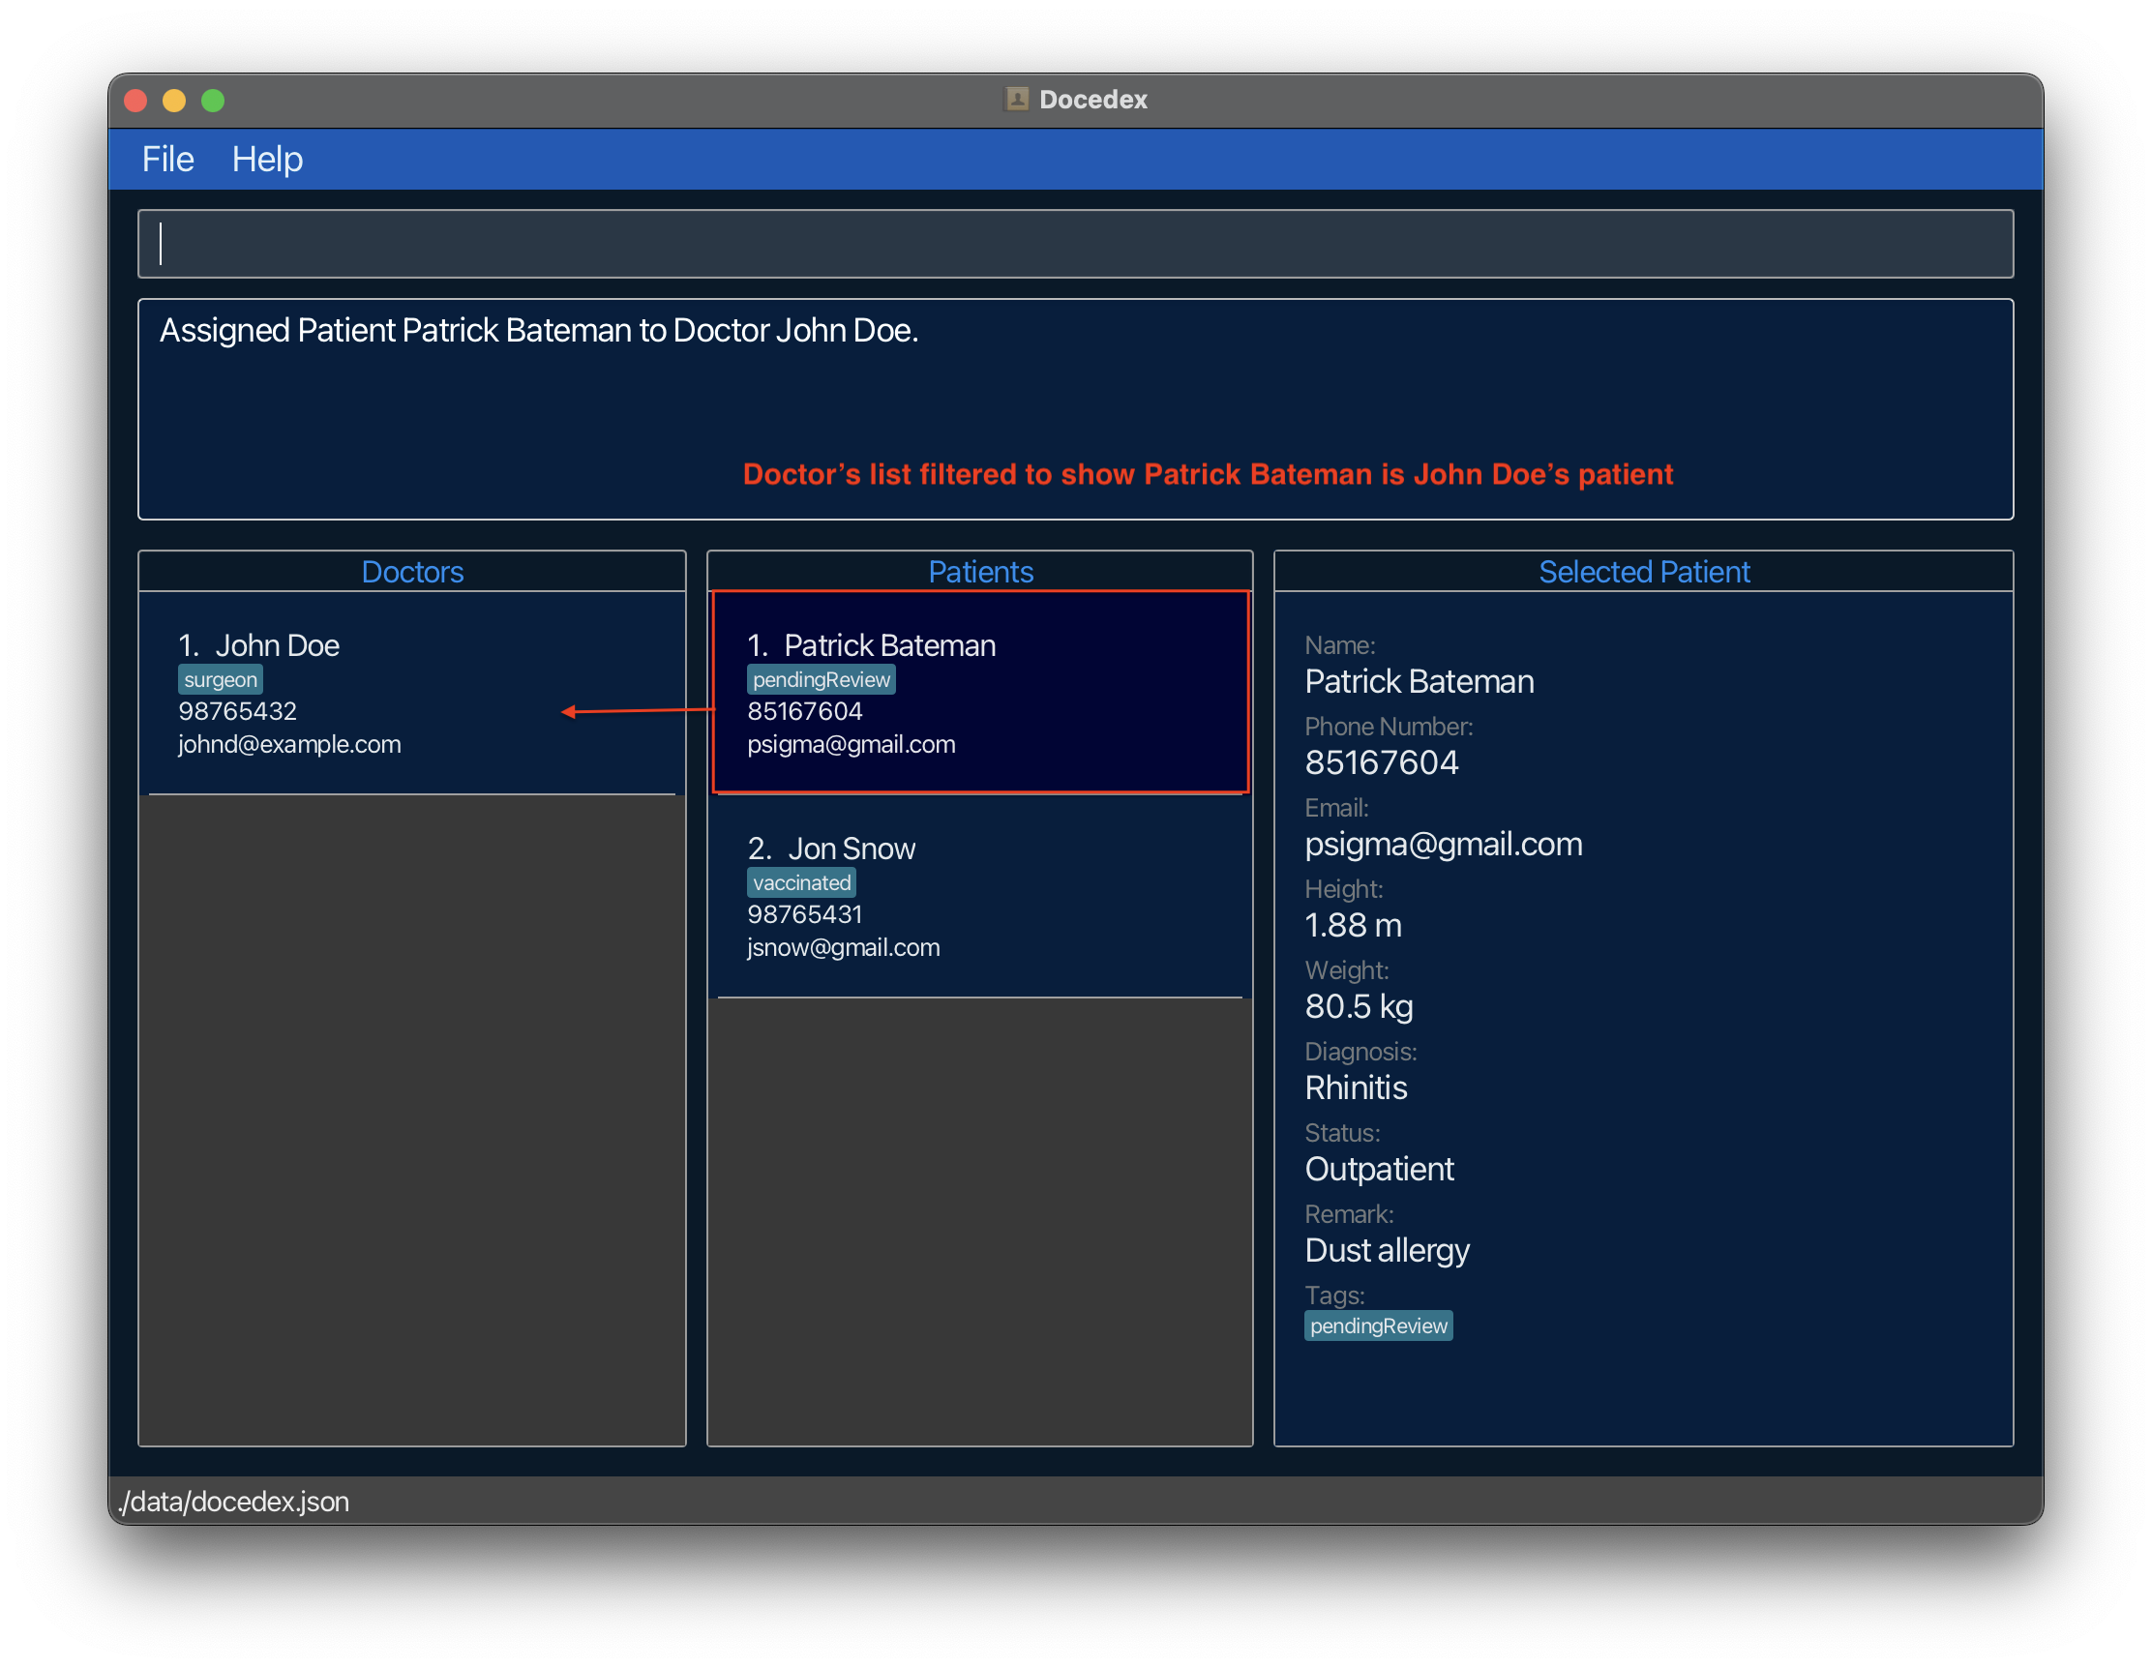2152x1668 pixels.
Task: Click the Docedex app icon in title bar
Action: pos(1016,99)
